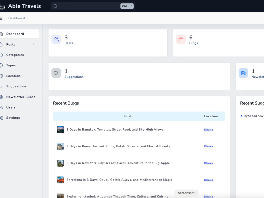This screenshot has height=198, width=264.
Task: Click the Recent Sugg heading
Action: pyautogui.click(x=252, y=103)
